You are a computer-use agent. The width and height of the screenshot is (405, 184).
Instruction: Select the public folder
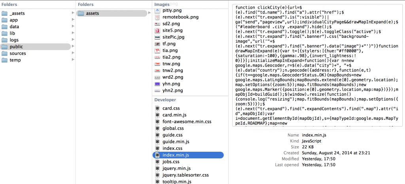point(17,47)
